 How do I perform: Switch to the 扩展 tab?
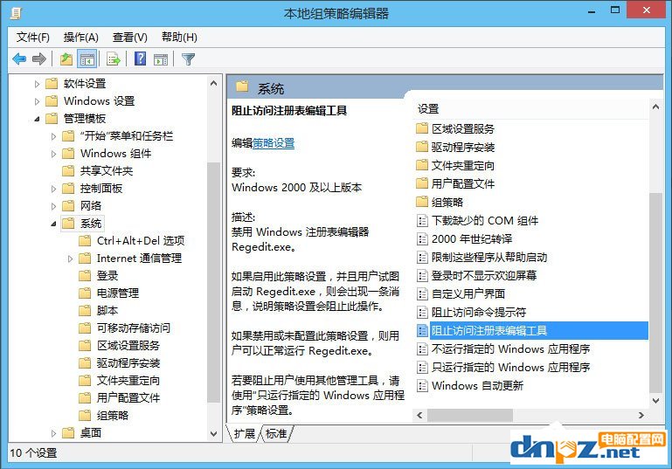click(245, 434)
